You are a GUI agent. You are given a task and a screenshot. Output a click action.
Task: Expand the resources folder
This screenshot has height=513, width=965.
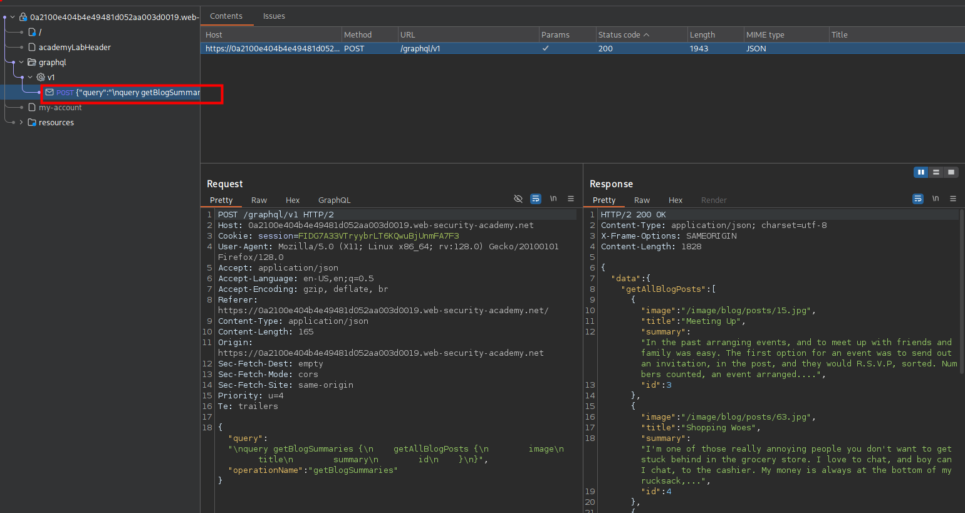(21, 122)
